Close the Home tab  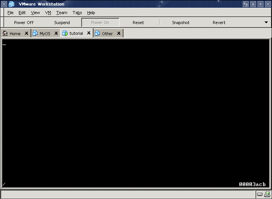coord(26,33)
